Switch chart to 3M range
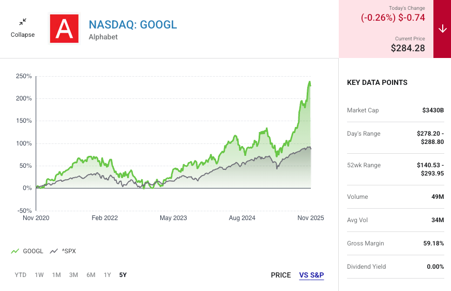The height and width of the screenshot is (291, 451). [x=73, y=275]
